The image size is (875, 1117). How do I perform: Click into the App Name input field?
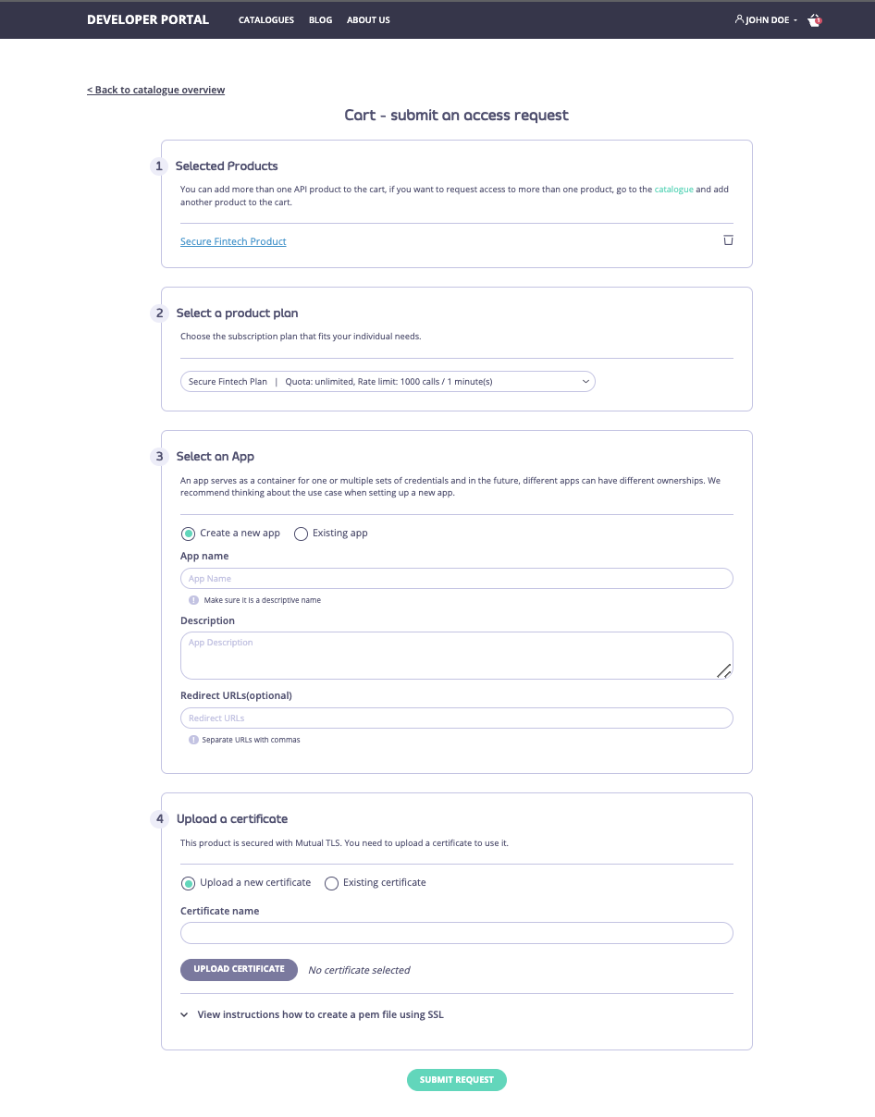pos(456,578)
